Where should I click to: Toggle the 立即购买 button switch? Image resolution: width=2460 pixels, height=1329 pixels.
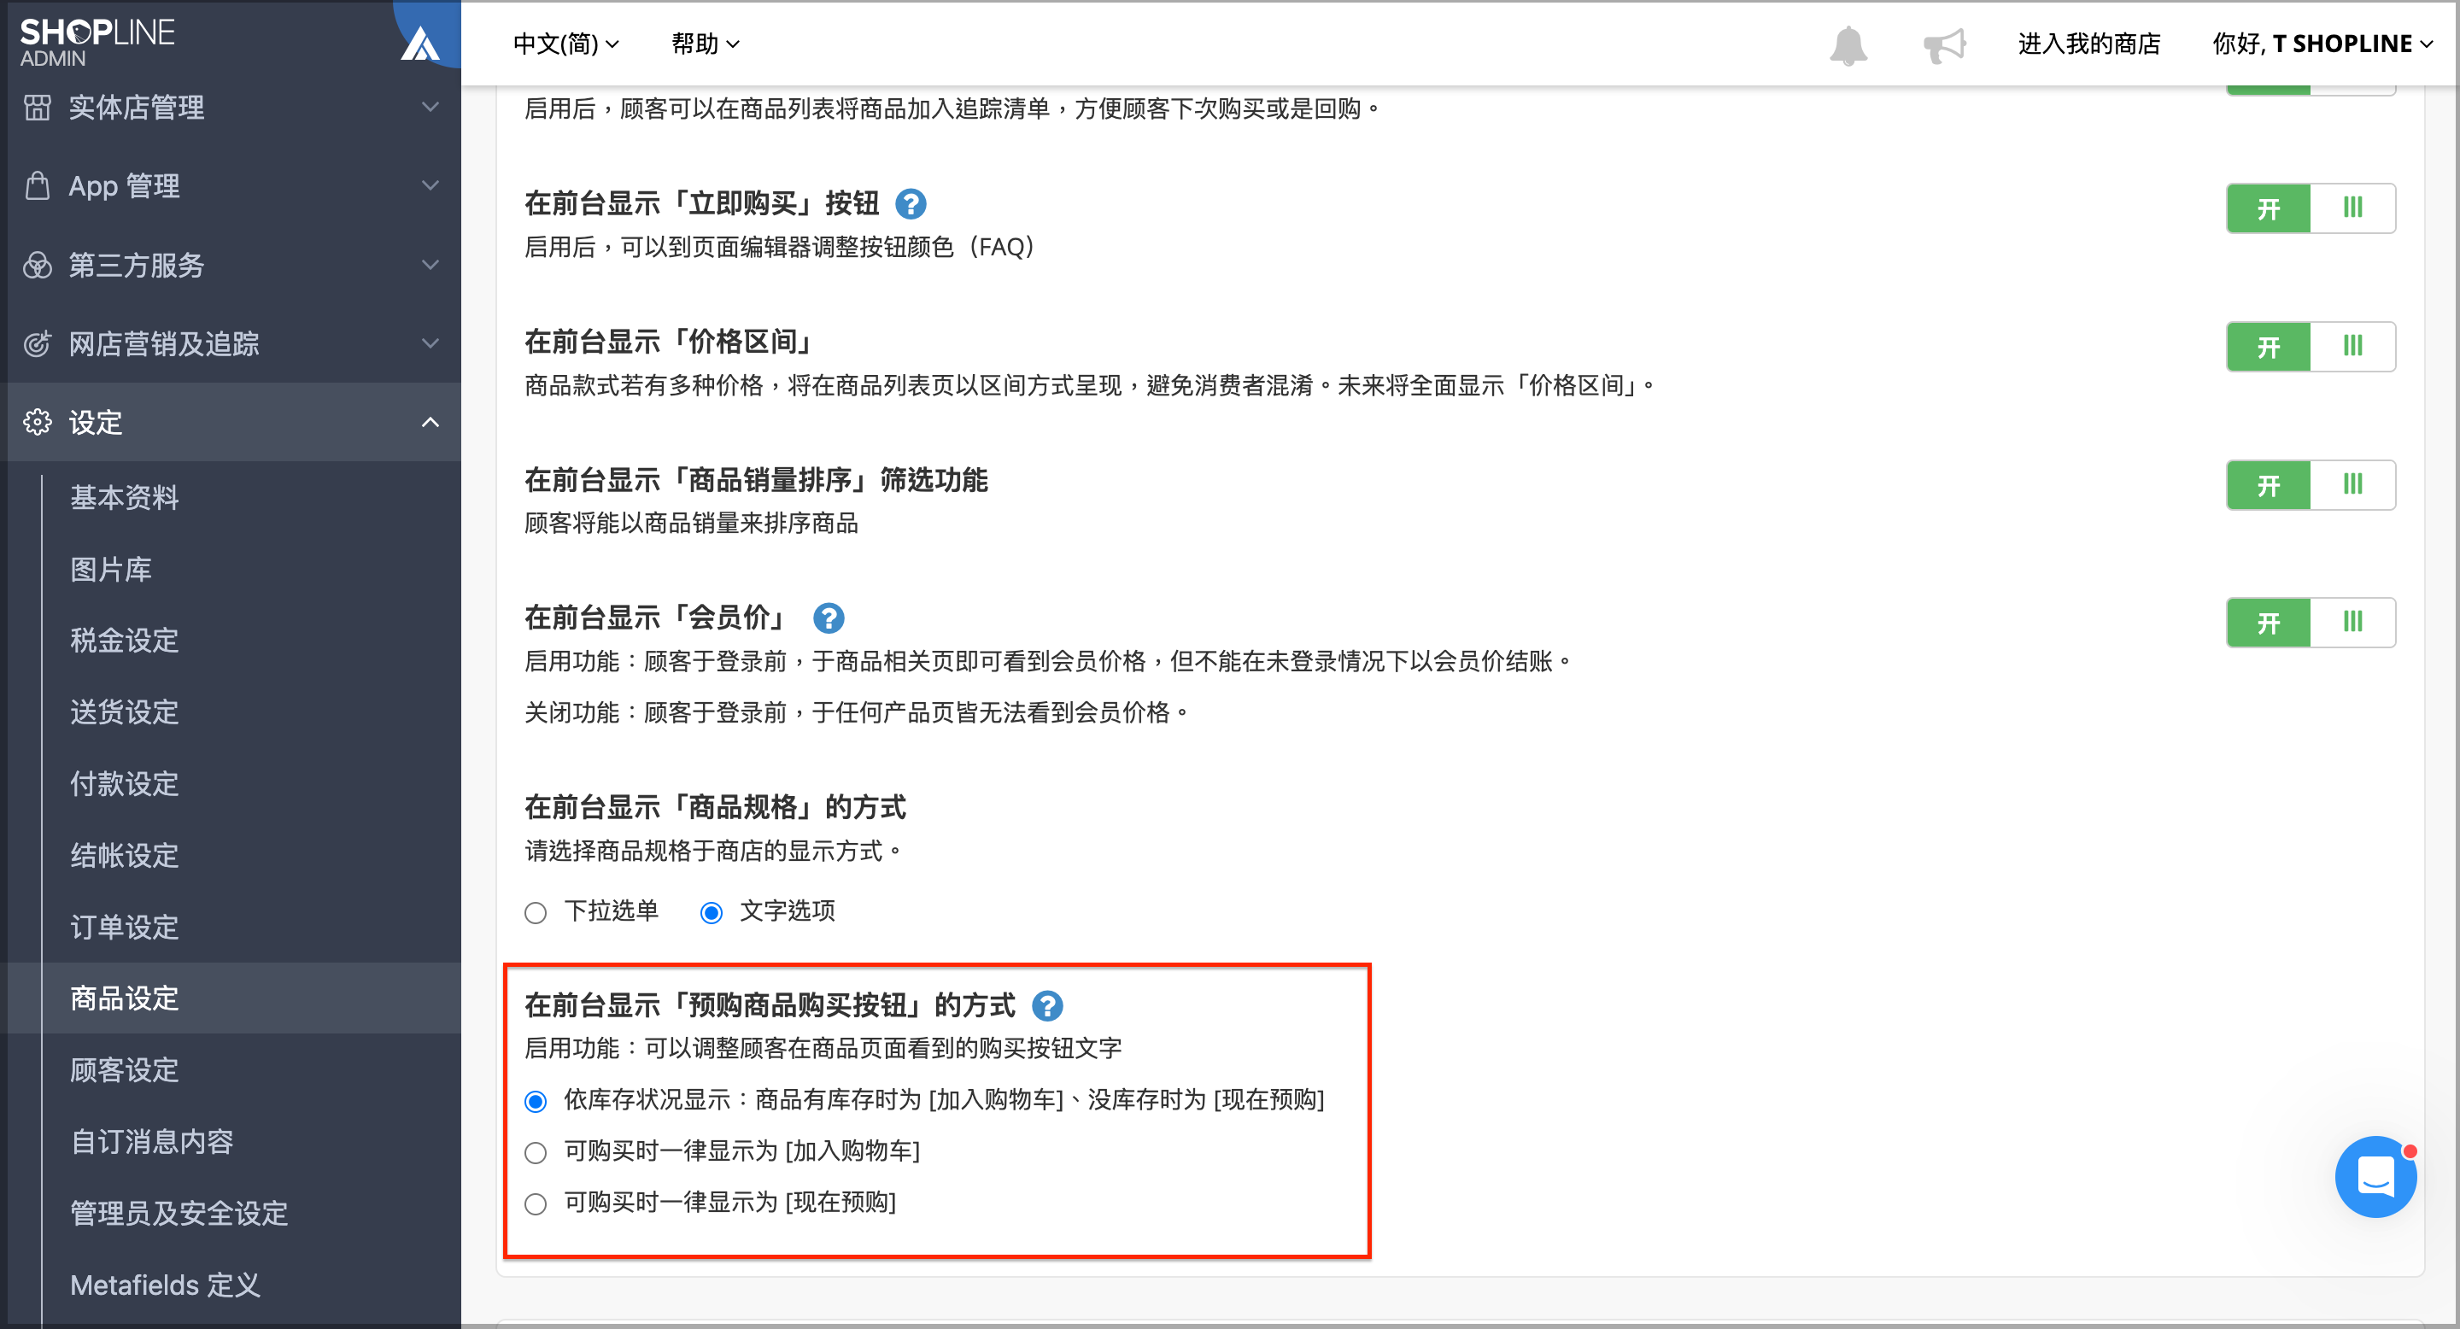tap(2310, 208)
